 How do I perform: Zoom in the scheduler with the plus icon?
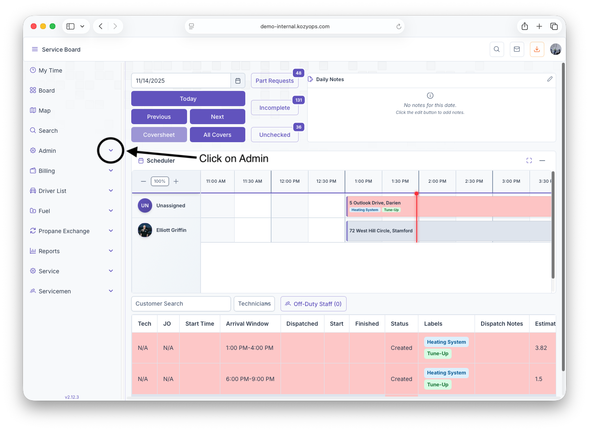176,181
